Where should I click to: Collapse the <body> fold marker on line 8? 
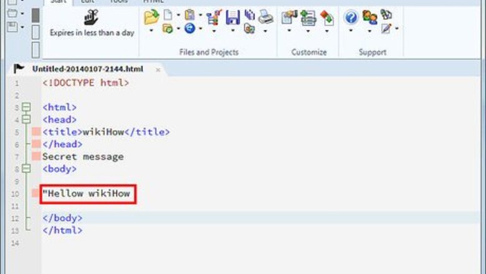(26, 169)
